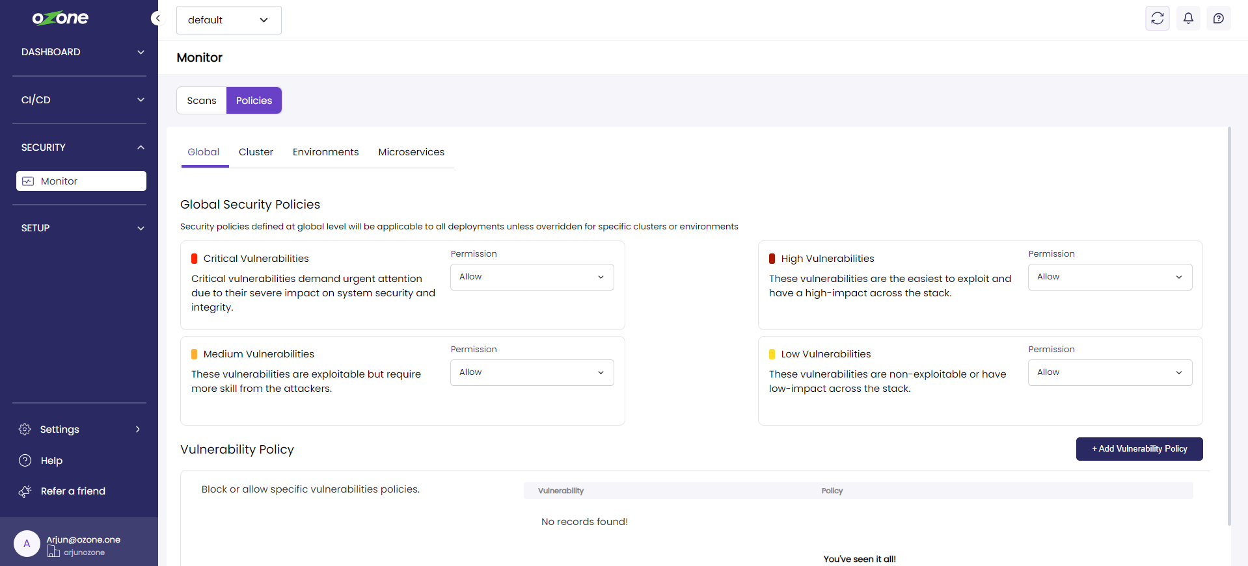
Task: Switch to the Cluster policies tab
Action: [x=256, y=152]
